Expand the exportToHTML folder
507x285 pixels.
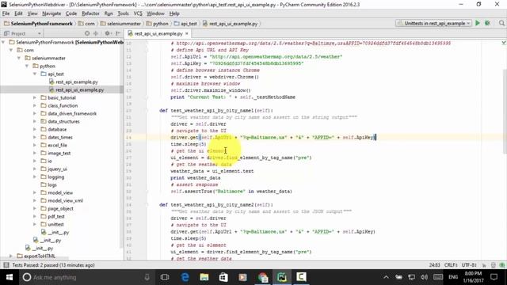(x=11, y=256)
